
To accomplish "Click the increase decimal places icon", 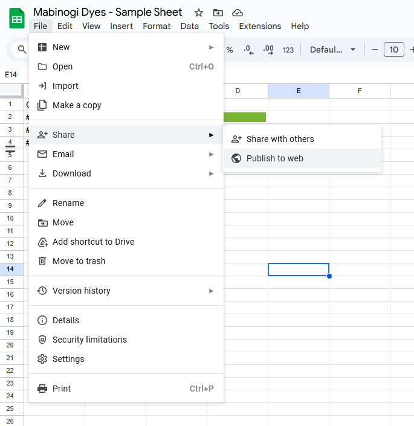I will [x=268, y=50].
